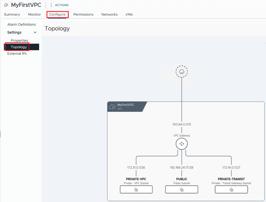
Task: Switch to the Summary tab
Action: (x=12, y=15)
